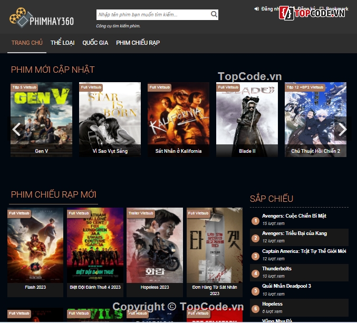The width and height of the screenshot is (357, 323).
Task: Select the Trang Chủ tab
Action: pos(27,43)
